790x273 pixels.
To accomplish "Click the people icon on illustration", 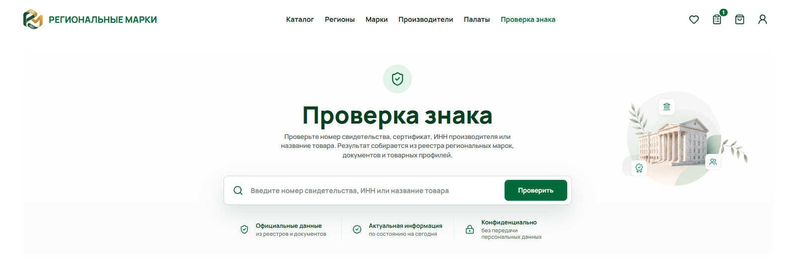I will pyautogui.click(x=713, y=162).
